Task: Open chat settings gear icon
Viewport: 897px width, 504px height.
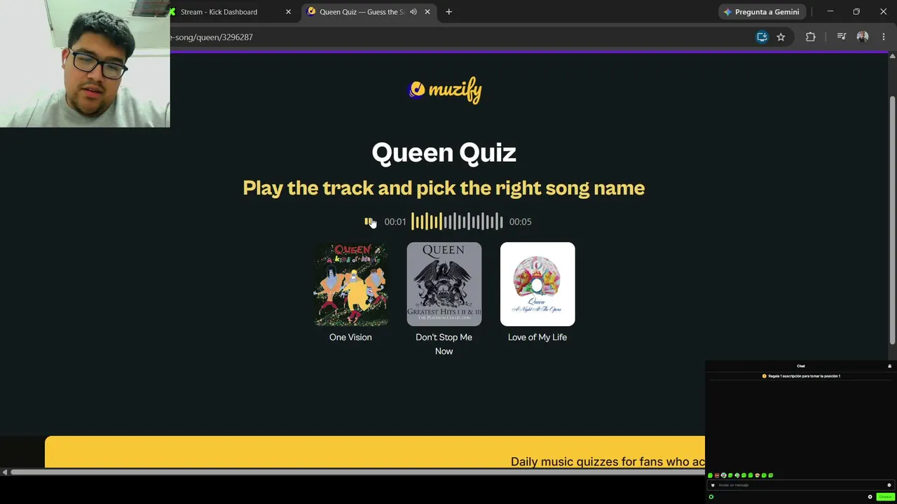Action: pyautogui.click(x=870, y=497)
